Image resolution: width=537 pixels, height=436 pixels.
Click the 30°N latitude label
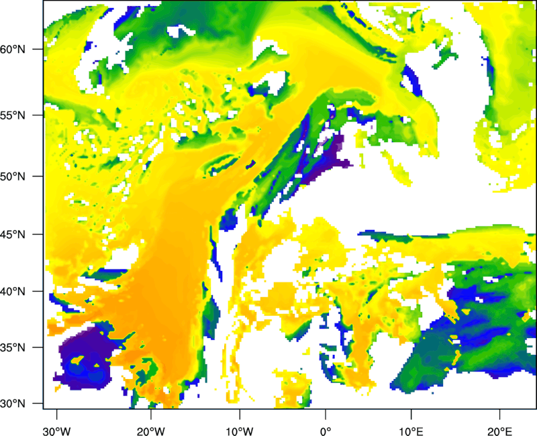pos(13,404)
